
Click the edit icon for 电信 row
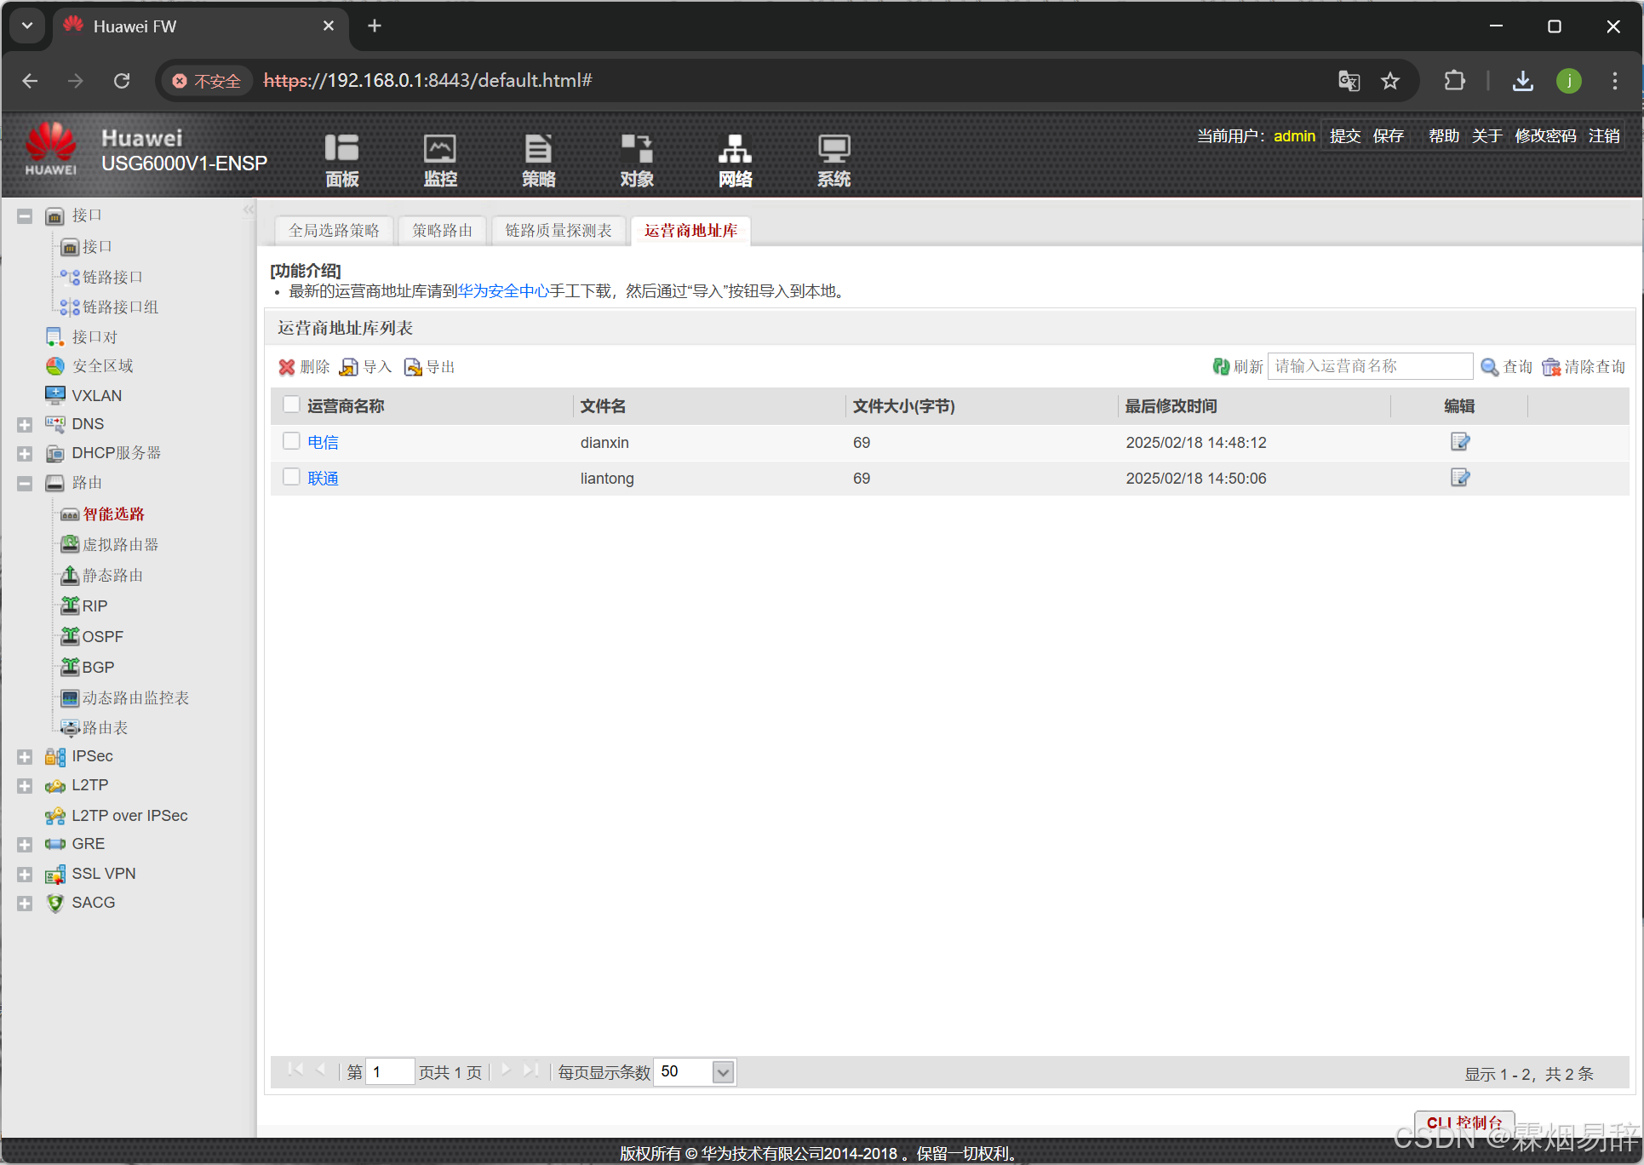(x=1459, y=442)
